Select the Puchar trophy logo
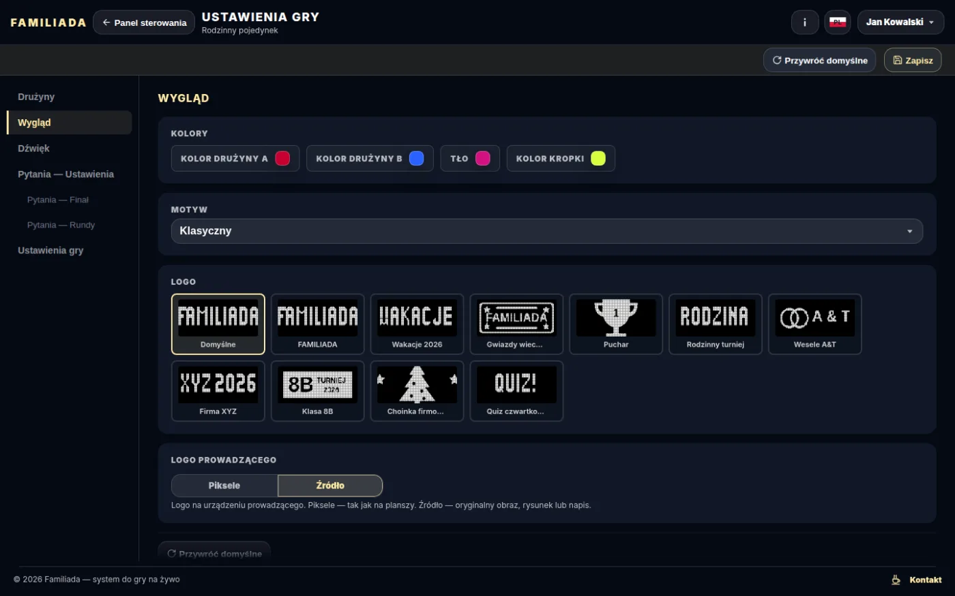 click(616, 324)
